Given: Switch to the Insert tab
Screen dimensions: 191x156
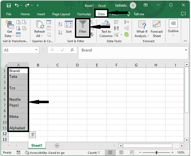Looking at the screenshot, I should tap(41, 14).
